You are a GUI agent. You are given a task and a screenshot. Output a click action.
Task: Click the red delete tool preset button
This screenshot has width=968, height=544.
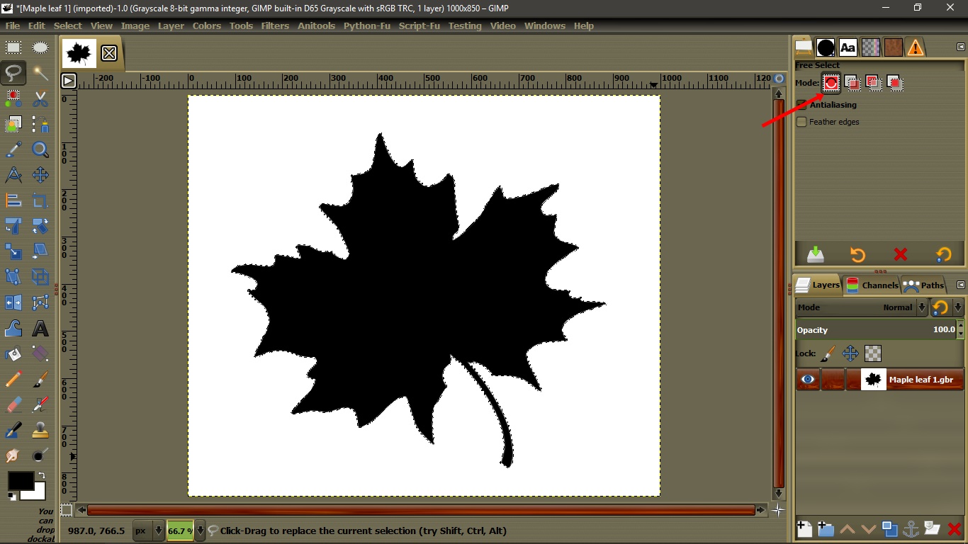click(x=901, y=254)
